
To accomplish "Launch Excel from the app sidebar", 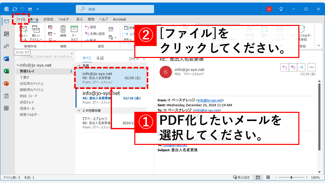I will (x=6, y=71).
